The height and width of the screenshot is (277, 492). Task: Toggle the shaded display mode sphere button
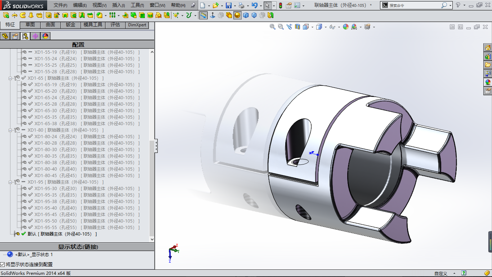pos(237,16)
